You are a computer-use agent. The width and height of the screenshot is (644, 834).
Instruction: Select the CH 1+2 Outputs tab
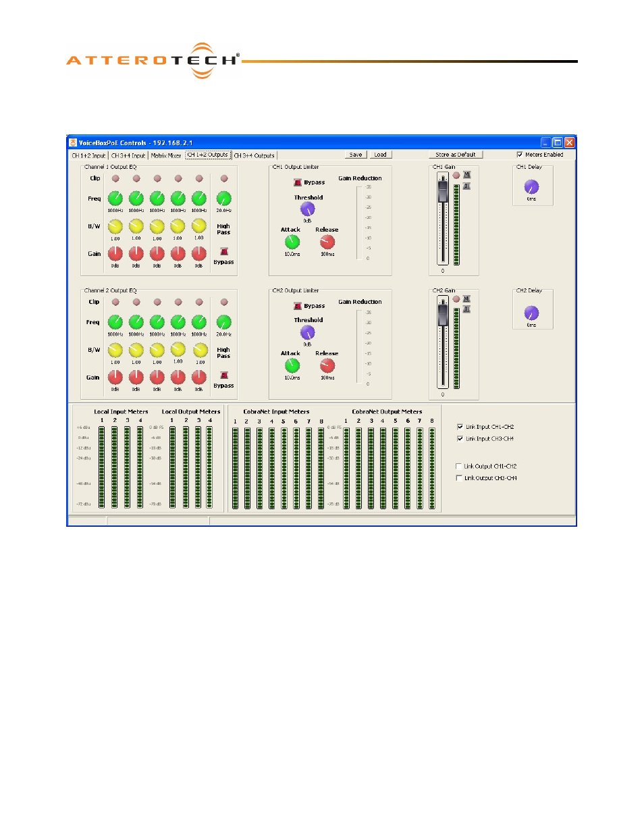[x=208, y=155]
